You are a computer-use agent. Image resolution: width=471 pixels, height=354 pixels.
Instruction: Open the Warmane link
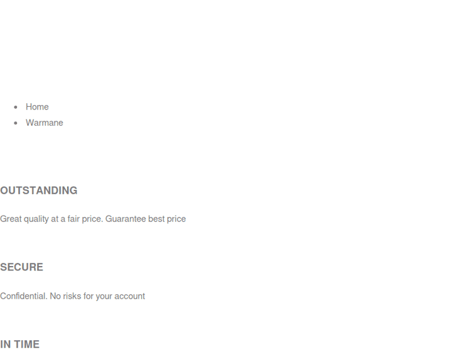tap(44, 123)
